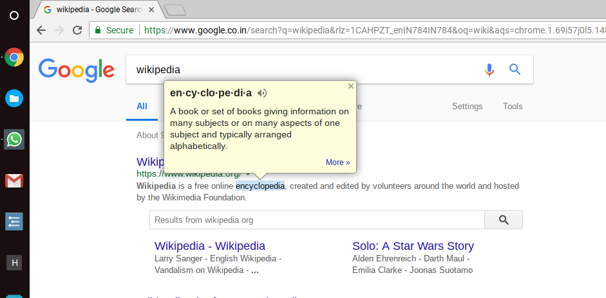
Task: Expand the Wikipedia result URL dropdown arrow
Action: point(248,173)
